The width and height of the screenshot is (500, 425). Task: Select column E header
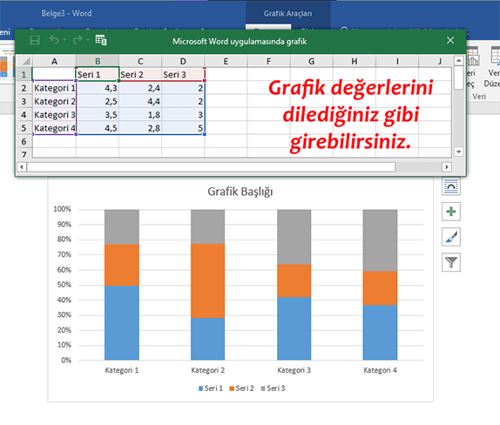226,61
